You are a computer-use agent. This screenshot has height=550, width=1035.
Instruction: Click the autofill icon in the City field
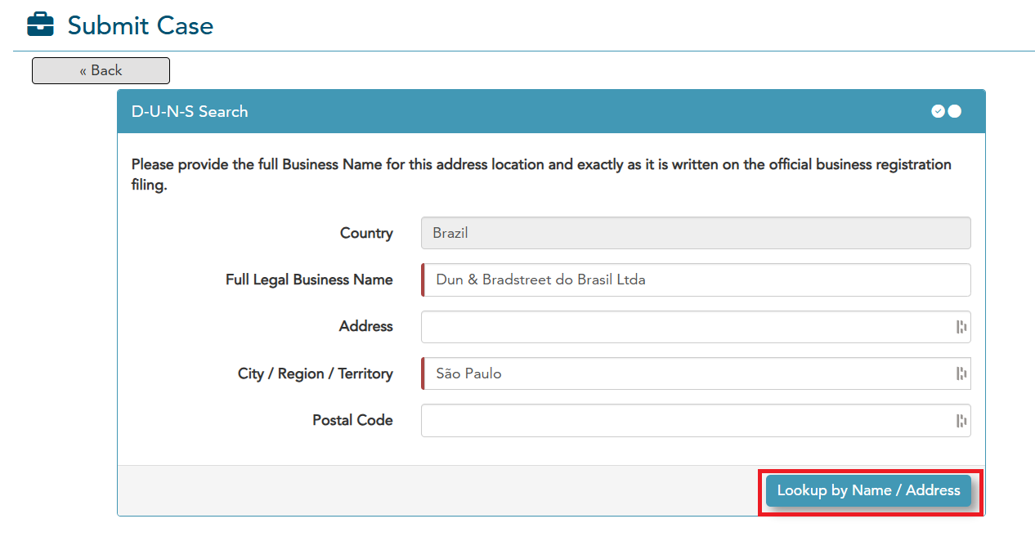pos(961,373)
